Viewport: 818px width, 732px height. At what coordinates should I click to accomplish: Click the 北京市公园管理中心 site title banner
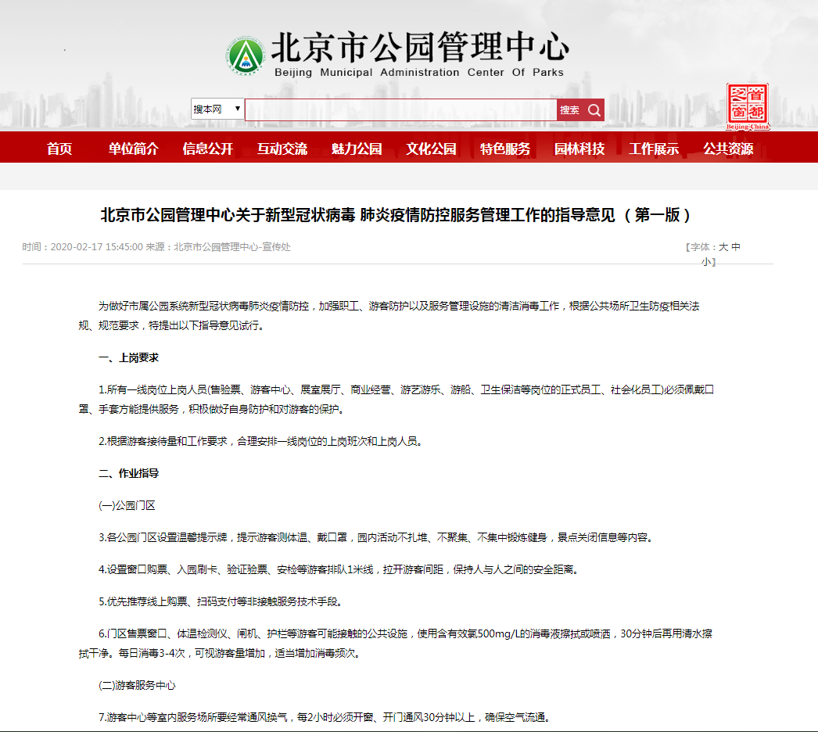click(x=420, y=46)
